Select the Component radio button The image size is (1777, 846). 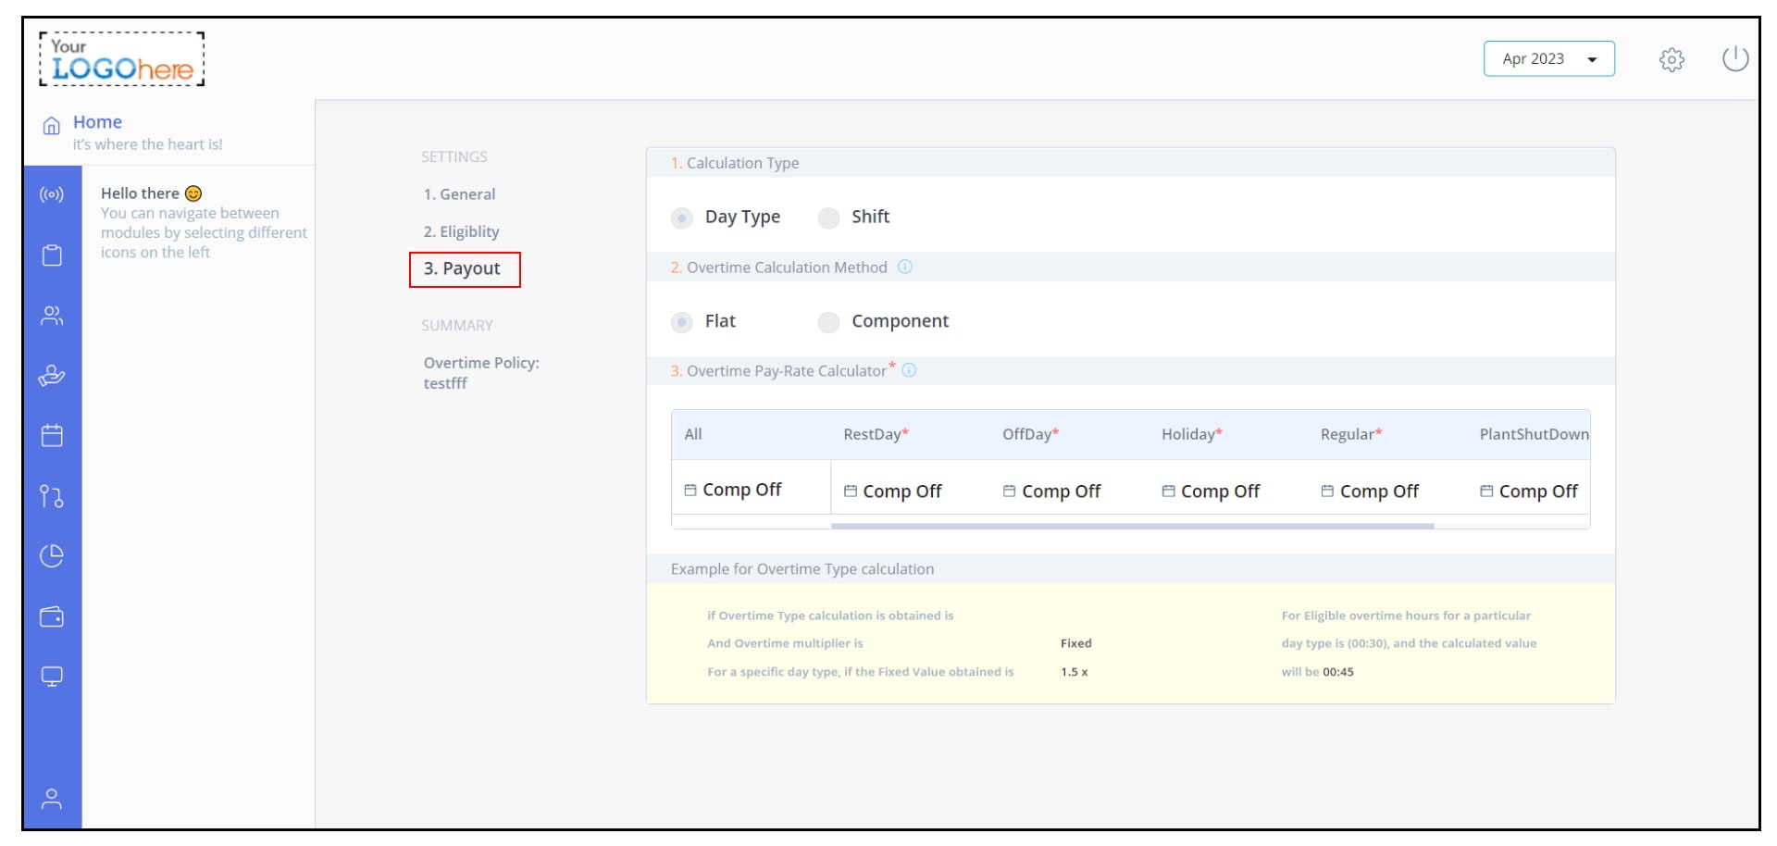[x=828, y=322]
